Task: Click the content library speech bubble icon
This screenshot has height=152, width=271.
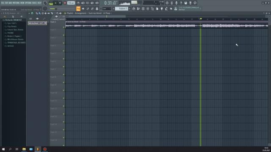Action: [x=195, y=3]
